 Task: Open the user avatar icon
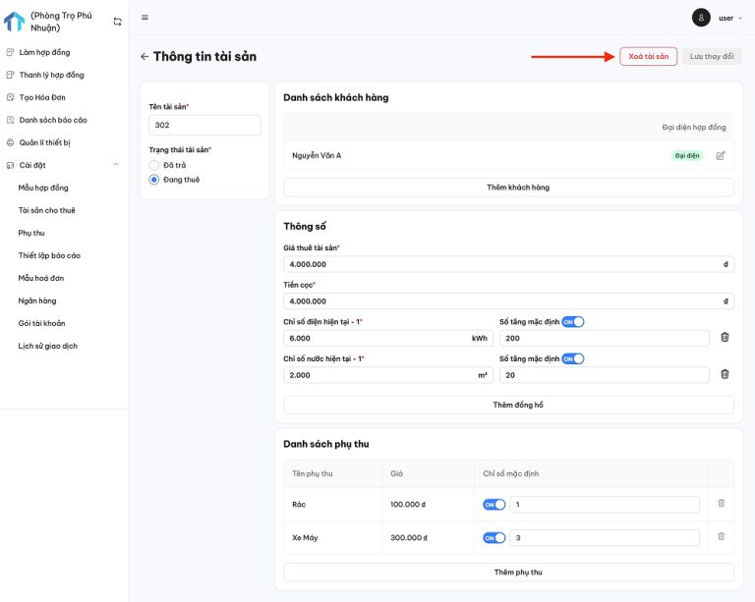click(x=701, y=18)
